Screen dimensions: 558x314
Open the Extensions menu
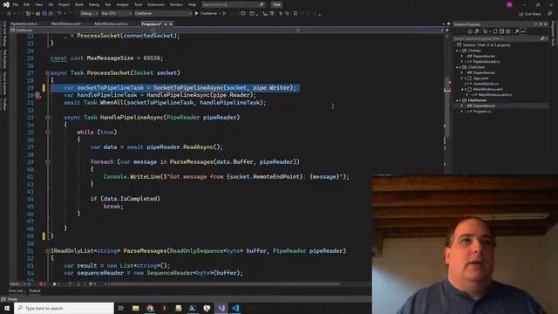tap(156, 4)
